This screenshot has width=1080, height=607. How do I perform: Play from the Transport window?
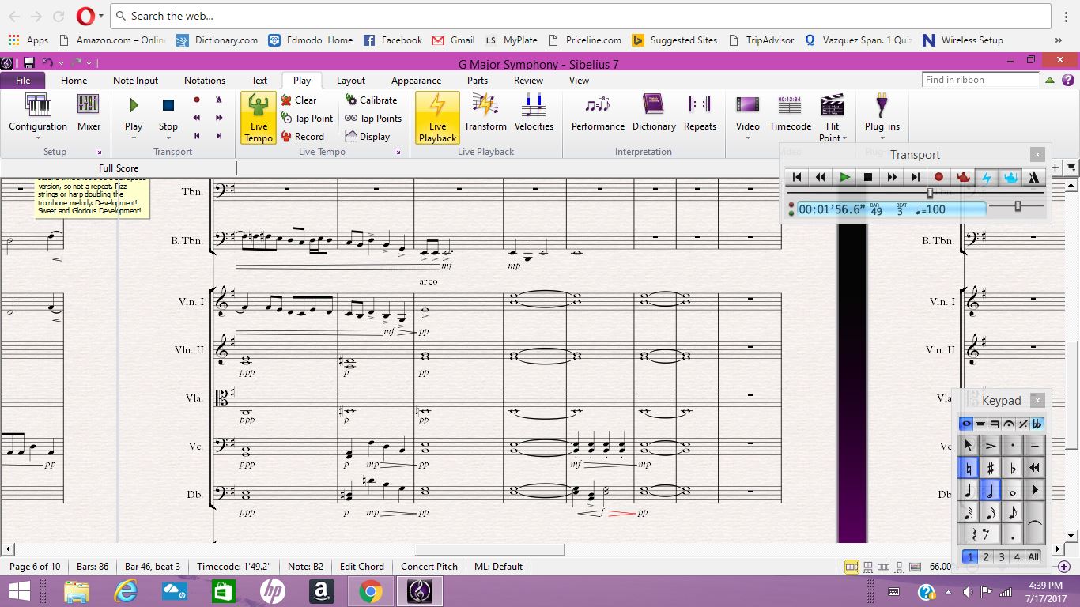(845, 177)
